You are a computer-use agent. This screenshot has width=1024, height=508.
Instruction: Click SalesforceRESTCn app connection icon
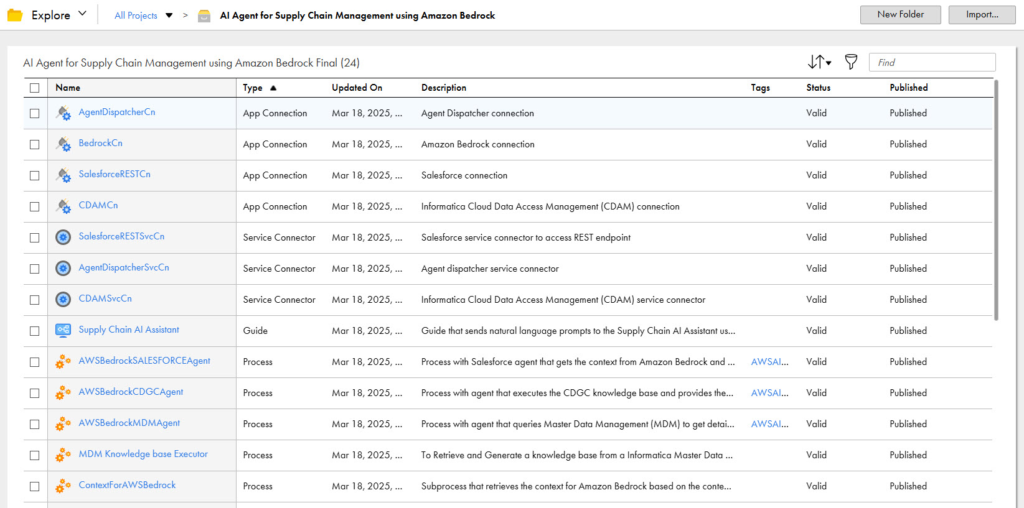[63, 175]
